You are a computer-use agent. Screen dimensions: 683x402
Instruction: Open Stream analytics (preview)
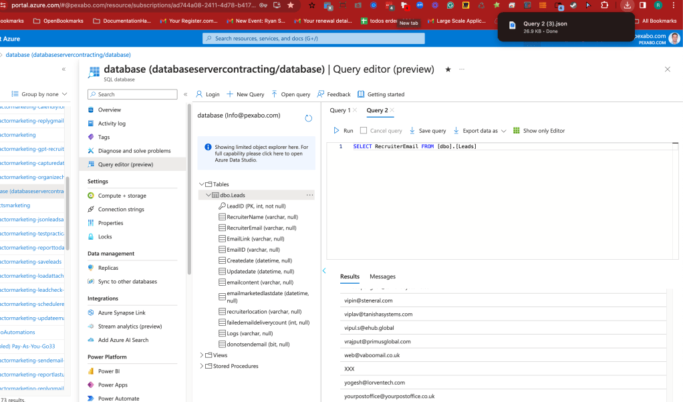(130, 327)
